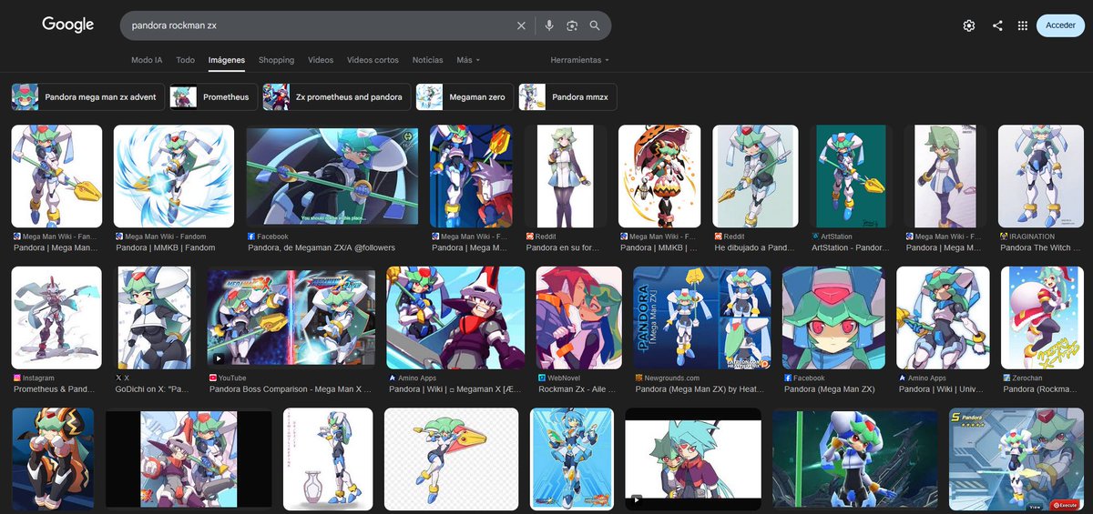
Task: Select the Megaman zero chip
Action: tap(465, 96)
